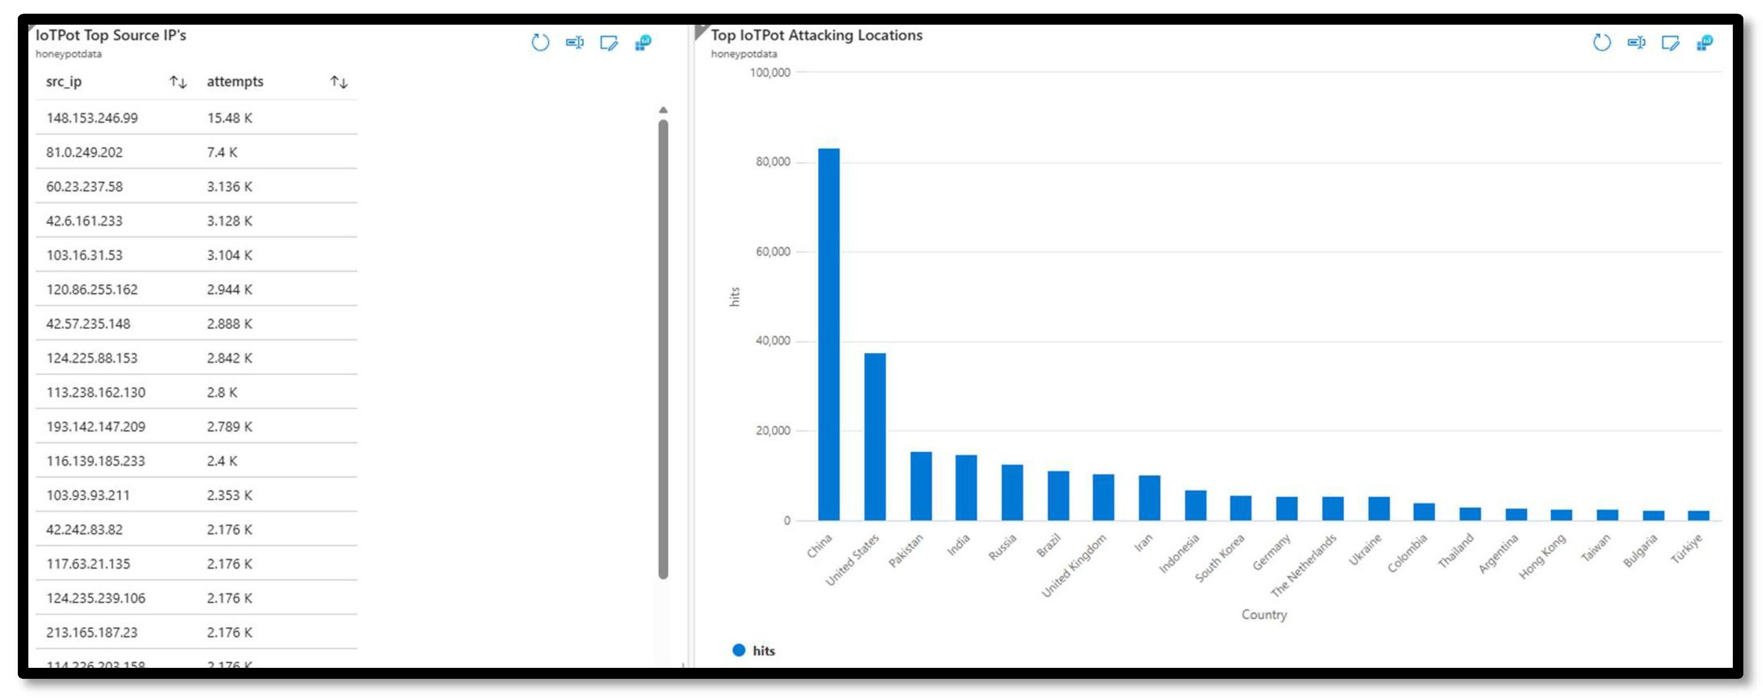Click the vertical scrollbar thumb of the IP table
1763x698 pixels.
coord(662,349)
